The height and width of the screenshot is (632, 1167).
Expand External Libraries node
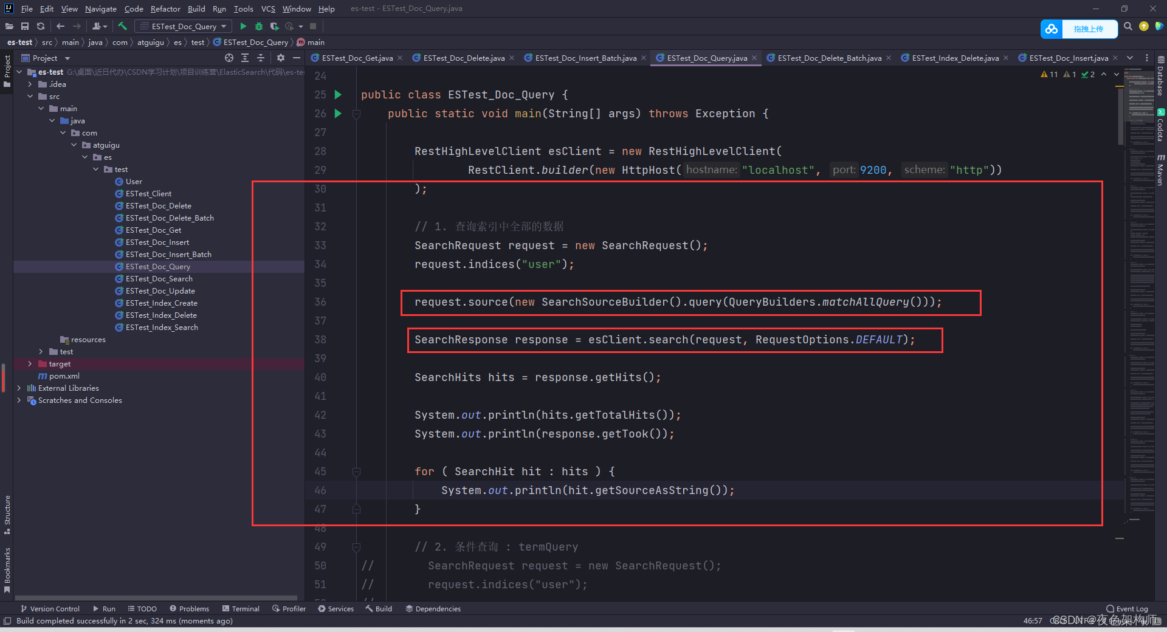coord(19,388)
